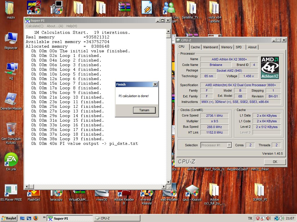Open the About...(A) menu in Super PI
The width and height of the screenshot is (297, 222).
55,26
